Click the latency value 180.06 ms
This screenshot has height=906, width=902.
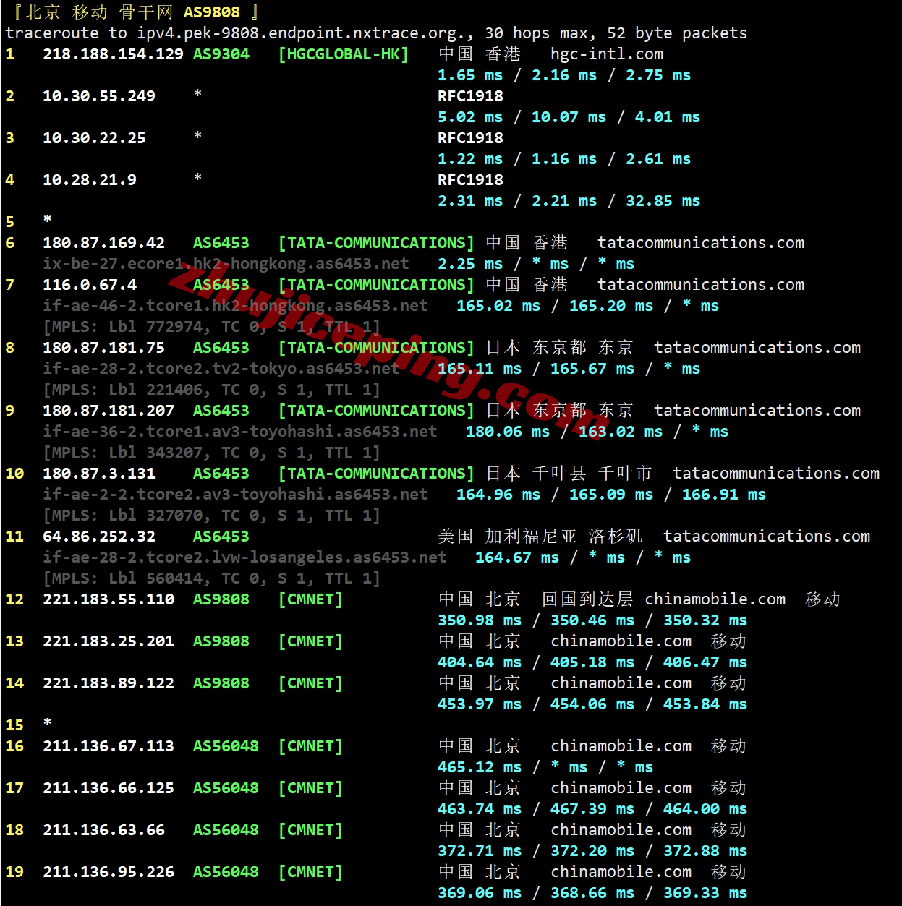click(508, 432)
